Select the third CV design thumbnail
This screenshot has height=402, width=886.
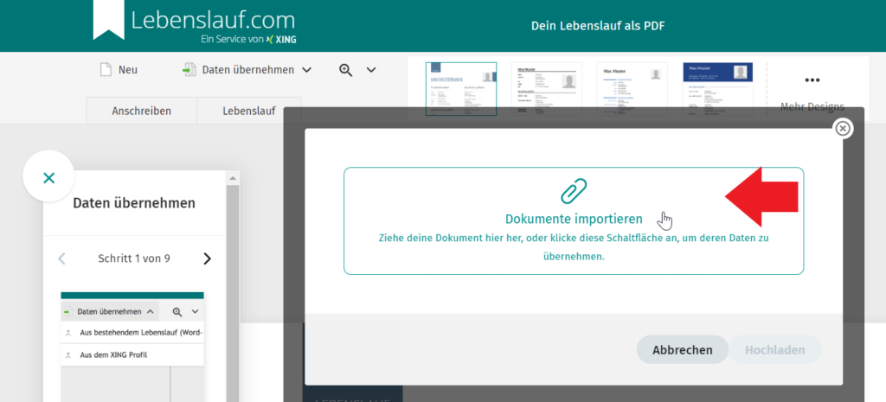click(632, 89)
